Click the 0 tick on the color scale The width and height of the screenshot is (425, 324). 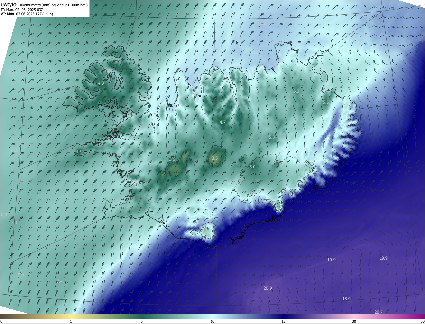tap(1, 321)
